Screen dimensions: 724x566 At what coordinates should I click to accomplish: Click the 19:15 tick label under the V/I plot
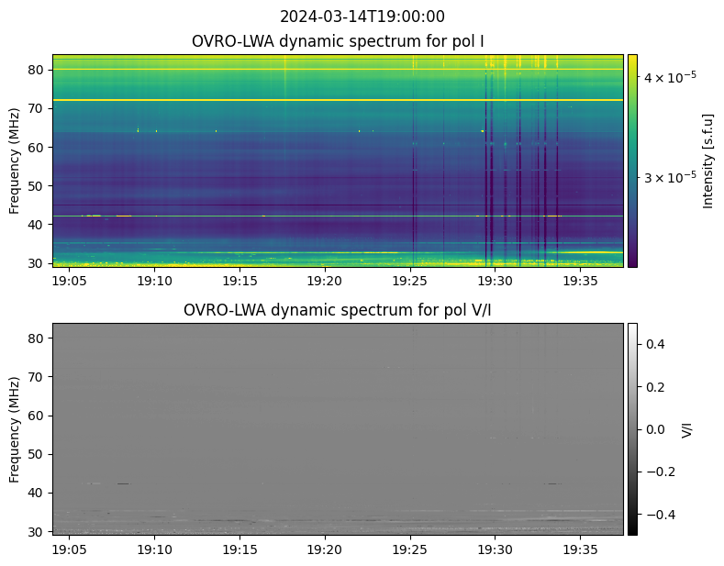(239, 549)
